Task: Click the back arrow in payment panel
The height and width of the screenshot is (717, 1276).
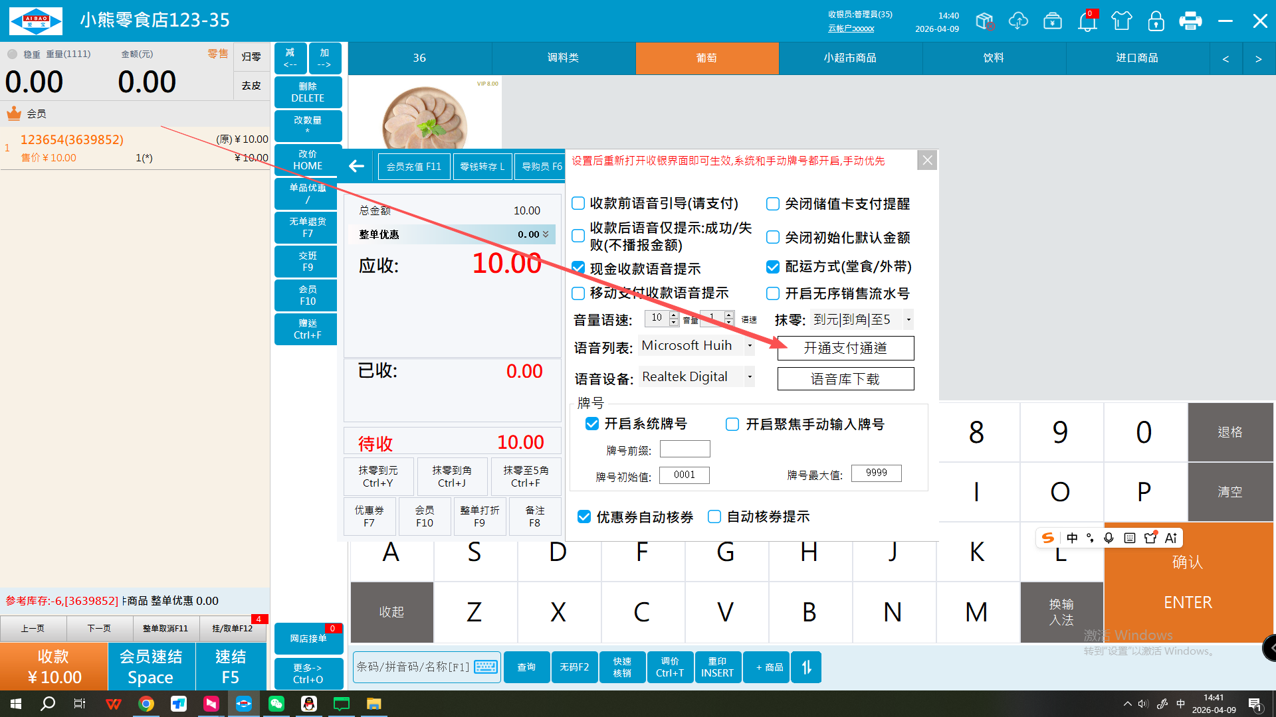Action: 357,166
